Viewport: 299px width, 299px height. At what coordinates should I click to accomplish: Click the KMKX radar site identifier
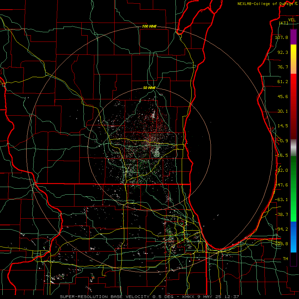coord(189,297)
